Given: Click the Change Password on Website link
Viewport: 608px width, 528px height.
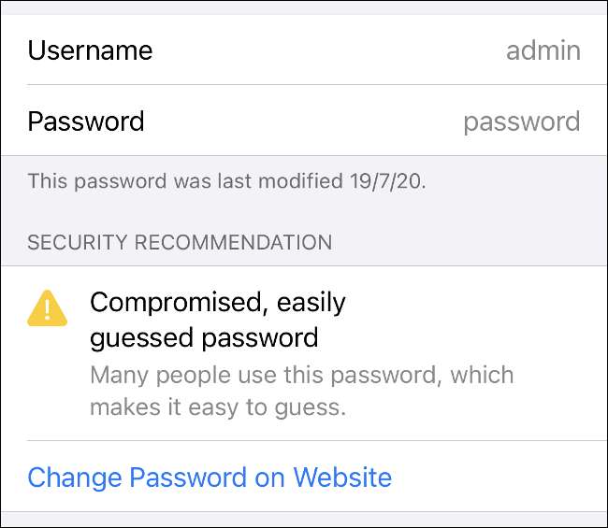Looking at the screenshot, I should tap(210, 478).
